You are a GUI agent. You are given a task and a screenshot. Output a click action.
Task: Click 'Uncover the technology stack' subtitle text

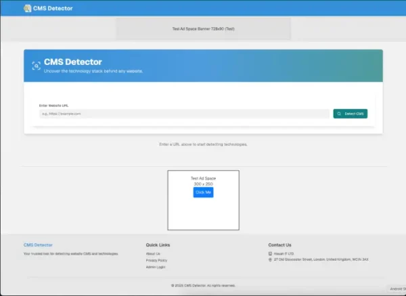pos(93,71)
